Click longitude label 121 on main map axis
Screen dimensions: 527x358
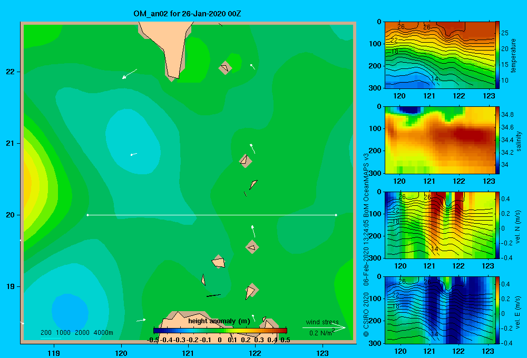188,353
